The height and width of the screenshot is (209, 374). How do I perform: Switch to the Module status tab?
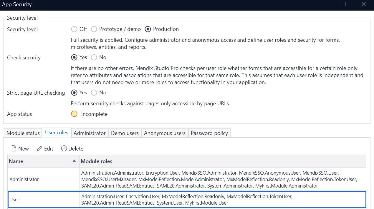[23, 133]
